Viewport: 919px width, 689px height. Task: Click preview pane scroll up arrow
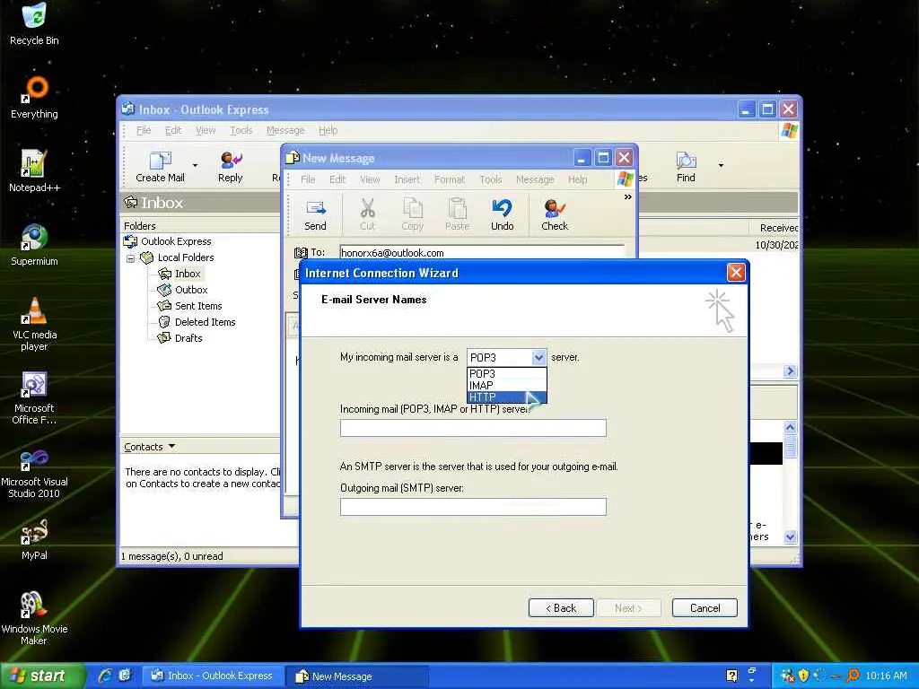[790, 428]
